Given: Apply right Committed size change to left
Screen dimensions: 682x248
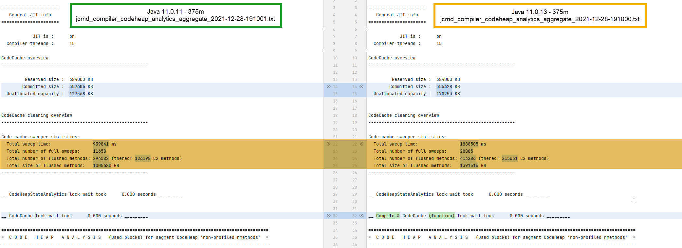Looking at the screenshot, I should pyautogui.click(x=361, y=86).
